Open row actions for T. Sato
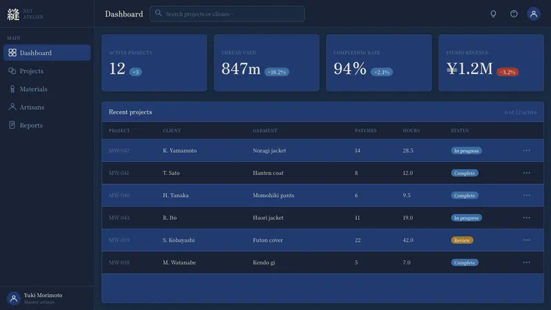The image size is (551, 310). click(x=526, y=173)
